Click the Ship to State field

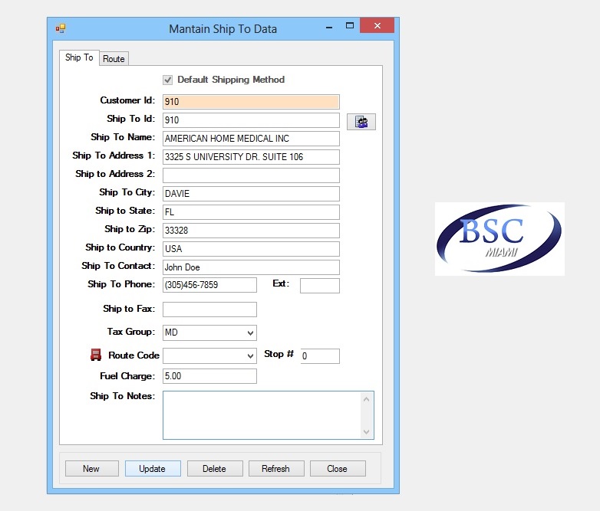tap(251, 211)
